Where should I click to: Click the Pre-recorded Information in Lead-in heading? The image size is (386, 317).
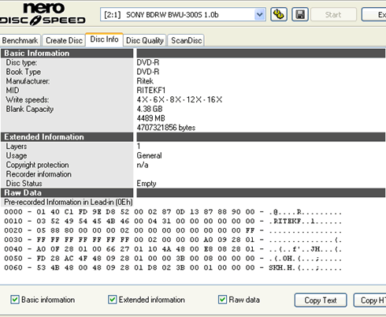69,202
